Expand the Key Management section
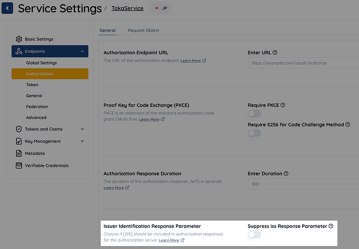The width and height of the screenshot is (359, 249). pos(82,141)
